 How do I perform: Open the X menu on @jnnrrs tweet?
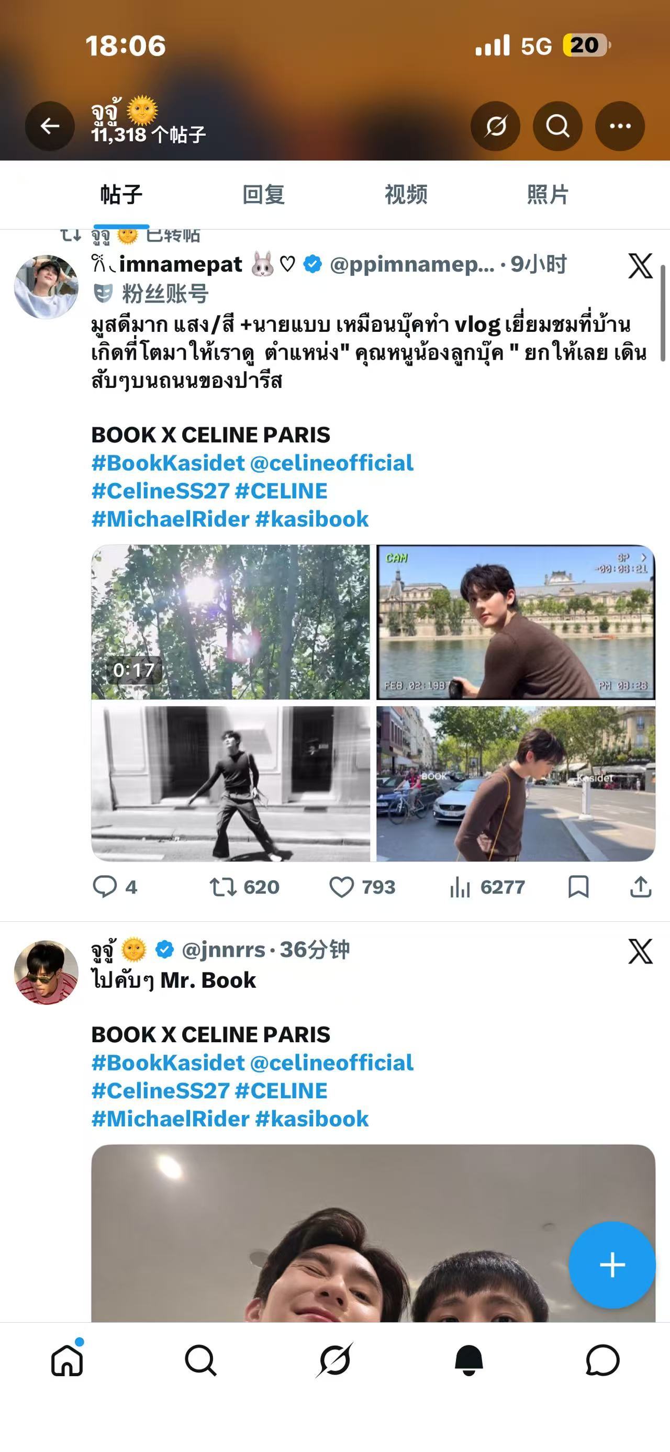(641, 952)
